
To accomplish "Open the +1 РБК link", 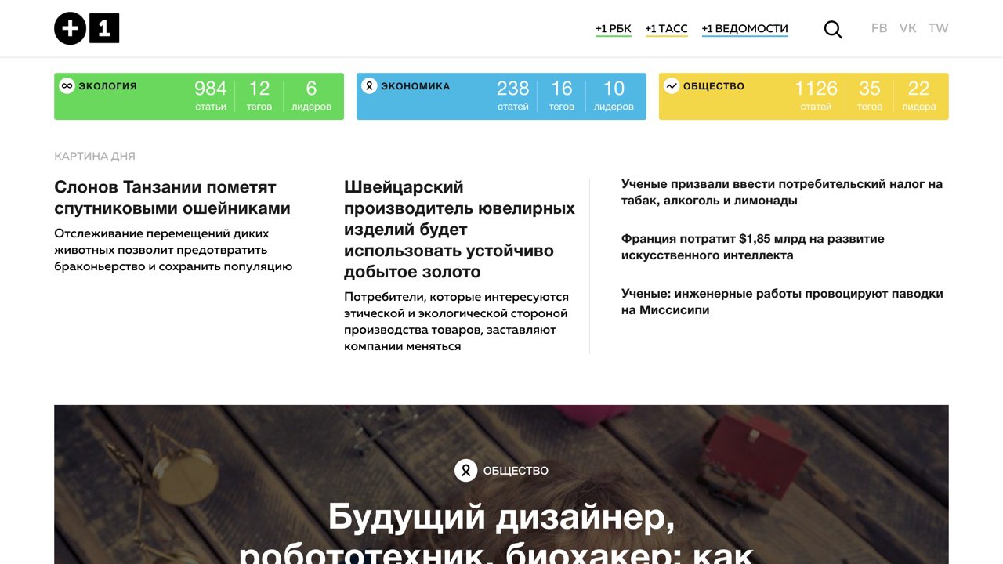I will 613,29.
